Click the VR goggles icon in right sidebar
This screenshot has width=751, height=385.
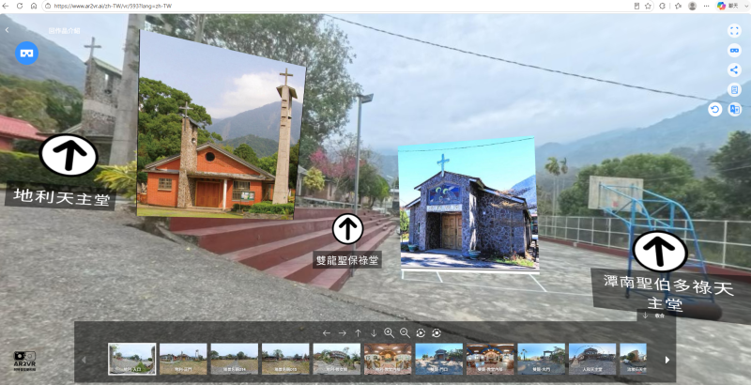click(x=734, y=51)
